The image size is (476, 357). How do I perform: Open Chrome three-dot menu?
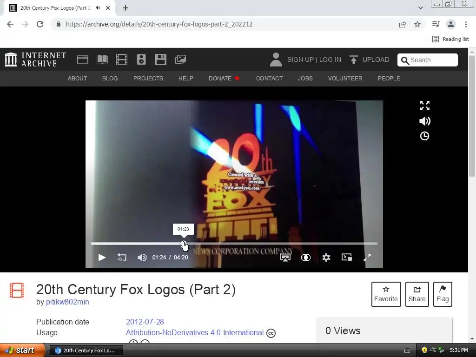click(466, 24)
